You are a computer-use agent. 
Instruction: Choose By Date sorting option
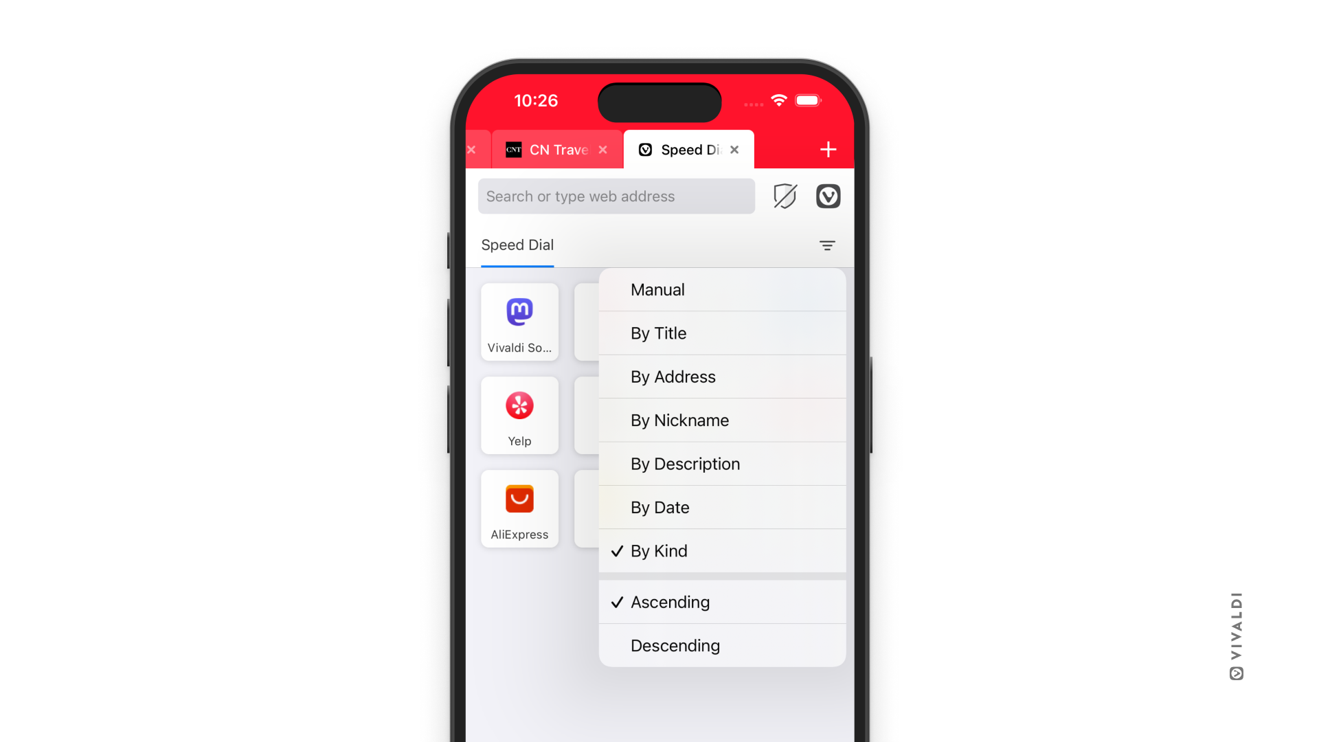pos(659,507)
